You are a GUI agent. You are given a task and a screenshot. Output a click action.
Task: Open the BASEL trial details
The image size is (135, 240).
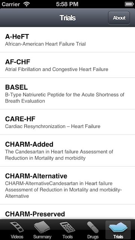(67, 93)
